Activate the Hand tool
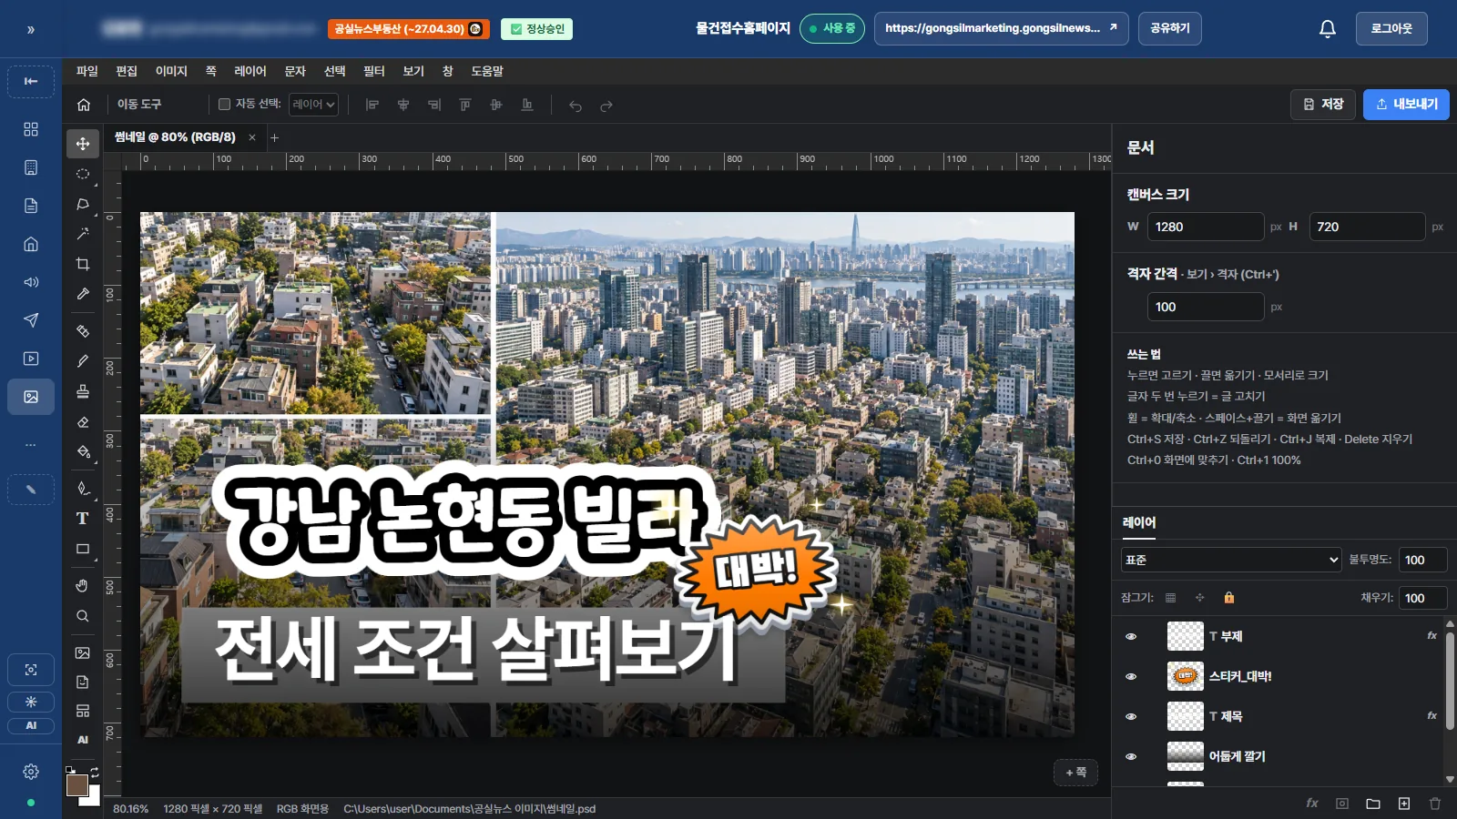This screenshot has width=1457, height=819. click(x=83, y=585)
